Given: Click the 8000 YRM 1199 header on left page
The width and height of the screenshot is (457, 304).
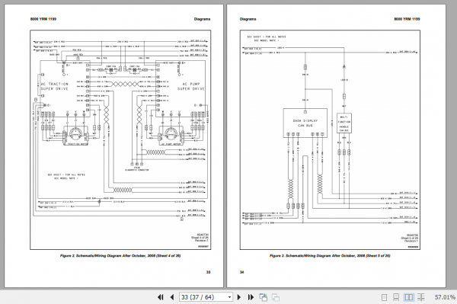Looking at the screenshot, I should click(x=43, y=19).
